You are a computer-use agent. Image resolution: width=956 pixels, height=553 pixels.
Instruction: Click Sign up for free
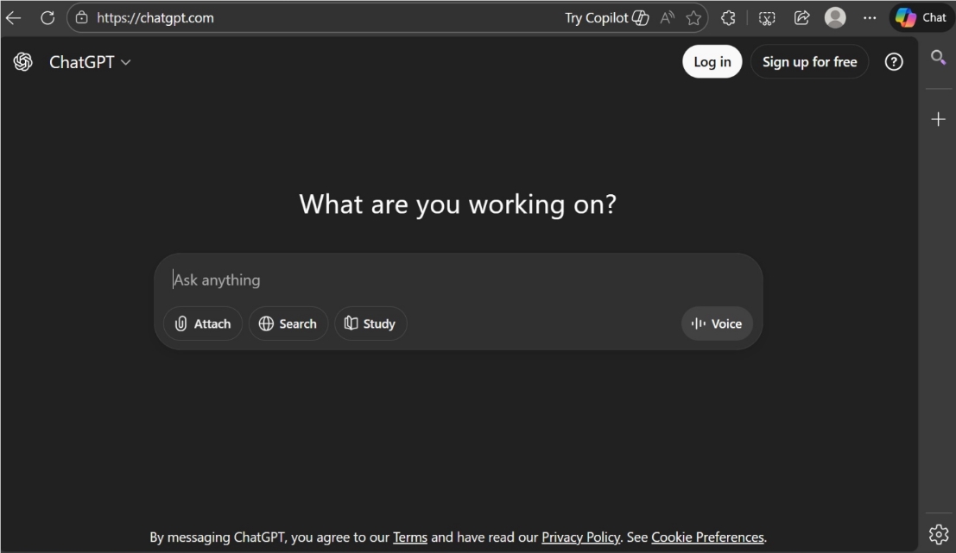809,62
